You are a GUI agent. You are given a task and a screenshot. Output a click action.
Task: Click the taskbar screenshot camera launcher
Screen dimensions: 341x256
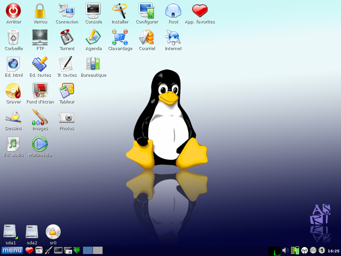68,250
